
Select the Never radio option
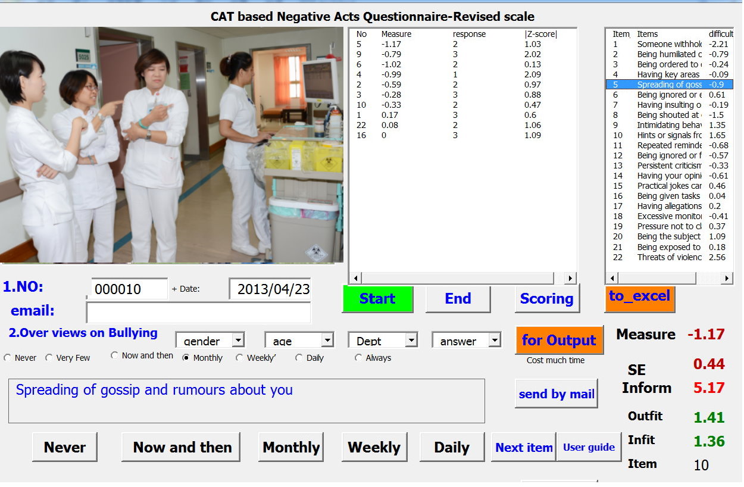(8, 358)
